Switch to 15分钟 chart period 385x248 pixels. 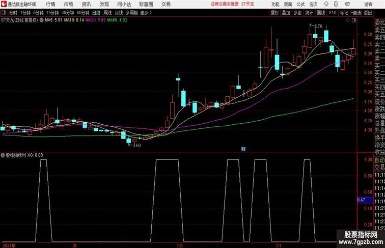[x=52, y=13]
